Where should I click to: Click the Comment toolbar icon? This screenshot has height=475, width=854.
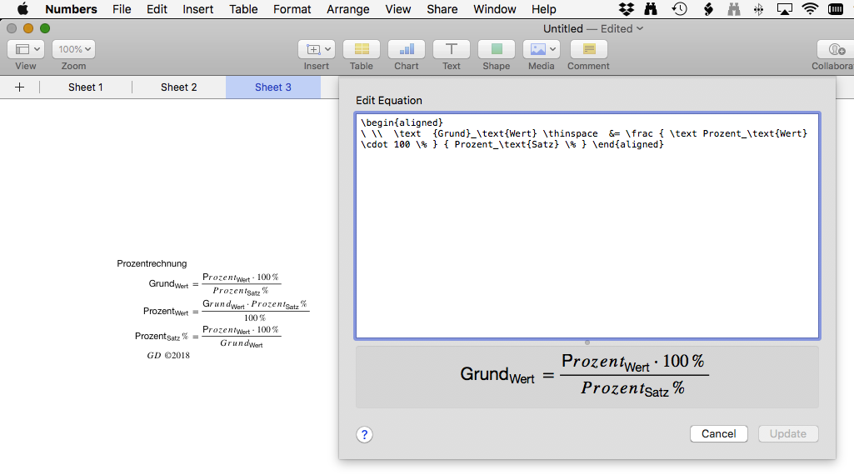589,49
